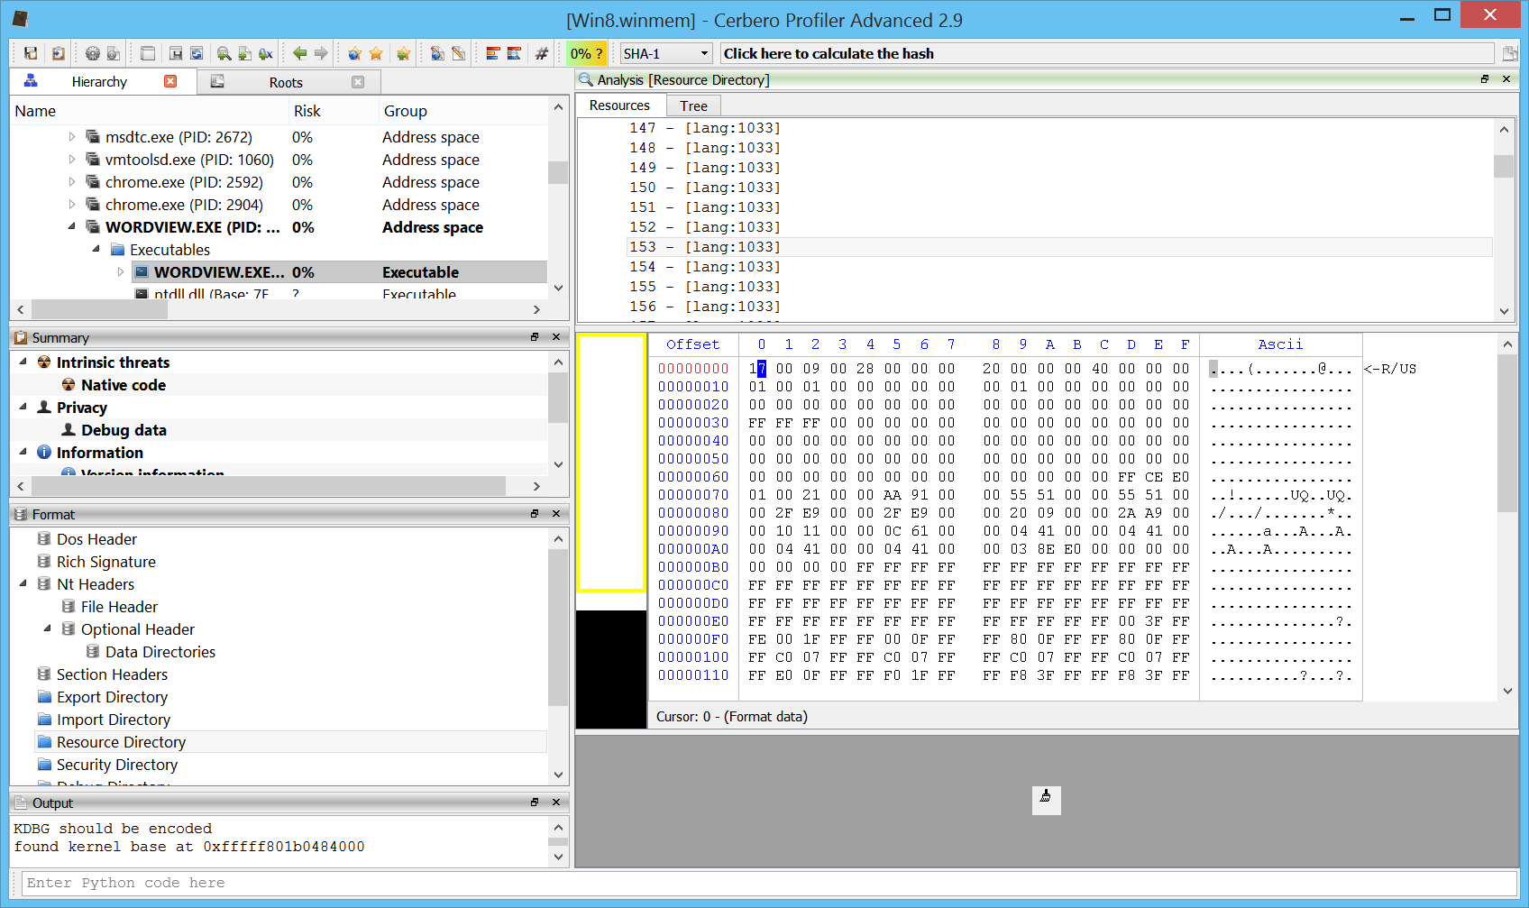This screenshot has height=908, width=1529.
Task: Collapse the Executables folder node
Action: (96, 249)
